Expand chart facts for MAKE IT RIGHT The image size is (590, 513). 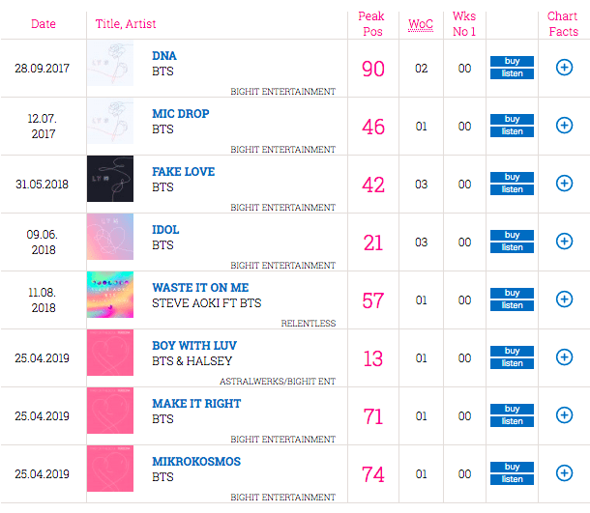564,415
